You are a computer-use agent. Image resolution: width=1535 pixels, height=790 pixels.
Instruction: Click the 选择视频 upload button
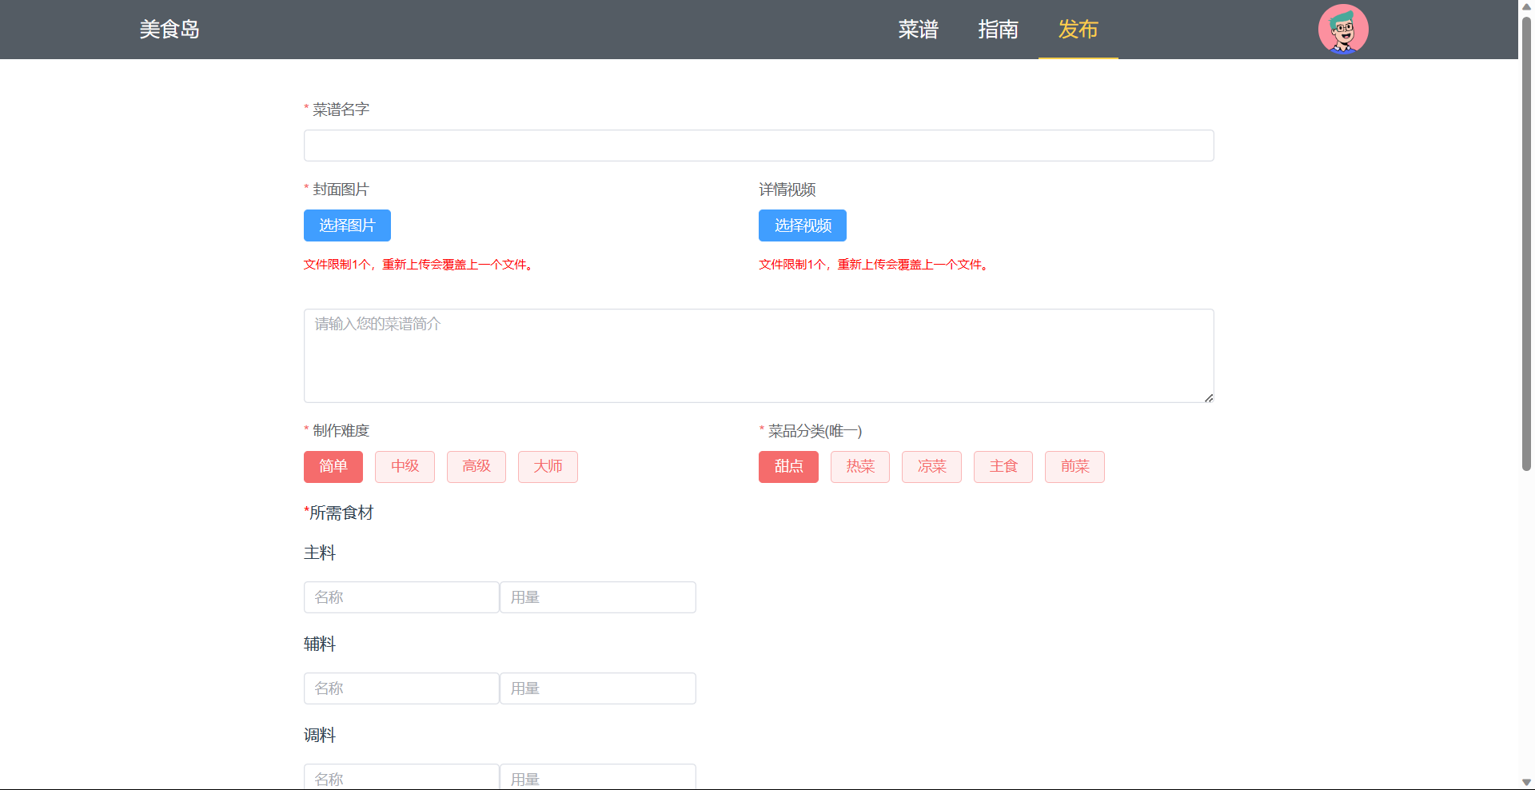803,225
